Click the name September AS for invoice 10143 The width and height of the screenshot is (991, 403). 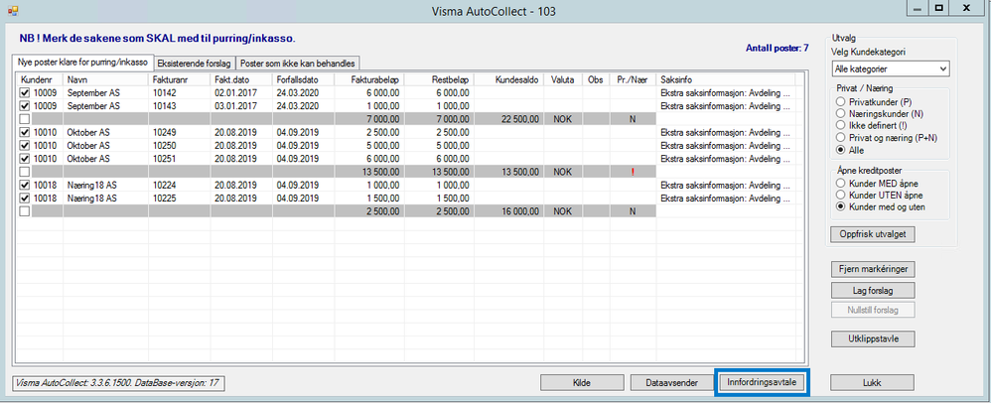[93, 106]
